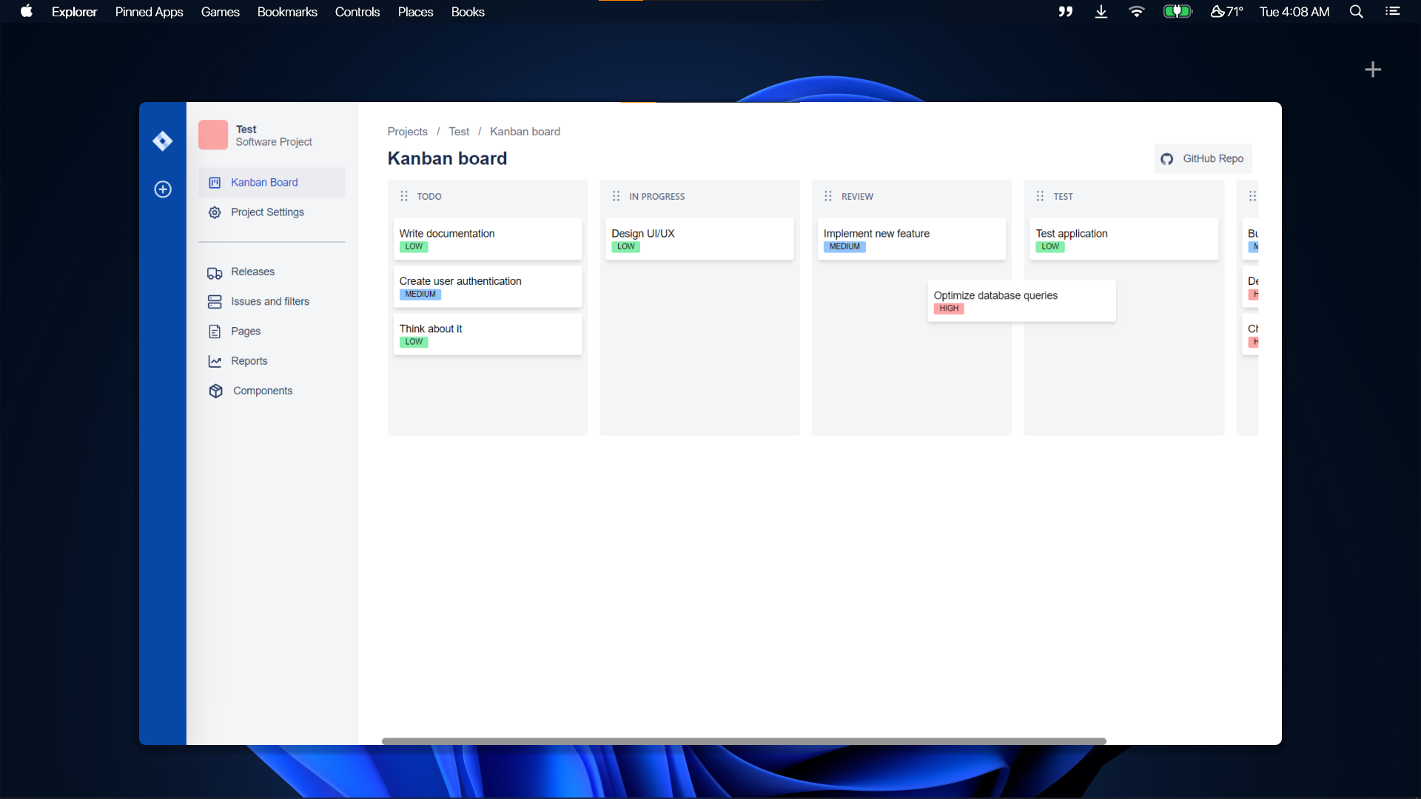Click the horizontal scrollbar at the bottom
This screenshot has width=1421, height=799.
[743, 741]
